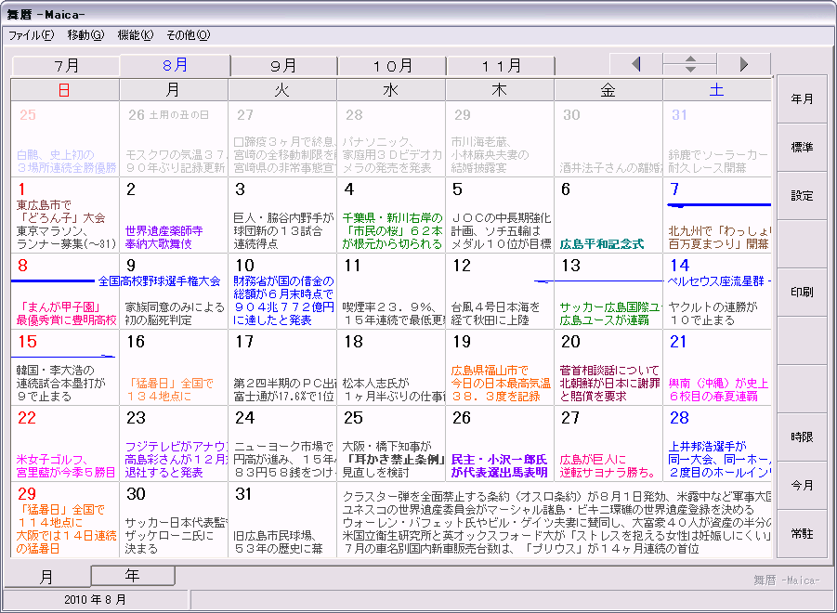Viewport: 837px width, 613px height.
Task: Click the ニューヨーク市場で entry on day 24
Action: point(284,460)
